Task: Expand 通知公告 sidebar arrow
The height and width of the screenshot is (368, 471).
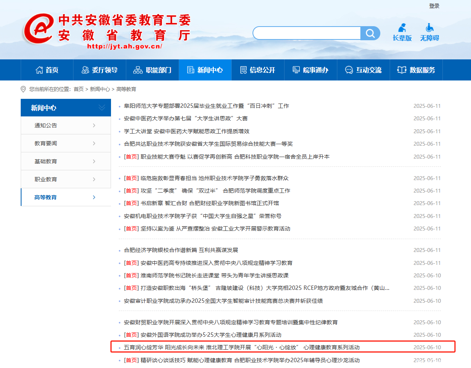Action: [94, 125]
